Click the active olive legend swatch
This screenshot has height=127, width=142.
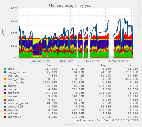click(x=5, y=114)
